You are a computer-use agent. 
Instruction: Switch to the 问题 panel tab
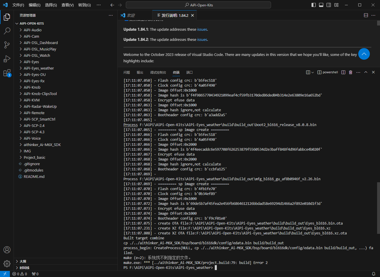pyautogui.click(x=127, y=72)
